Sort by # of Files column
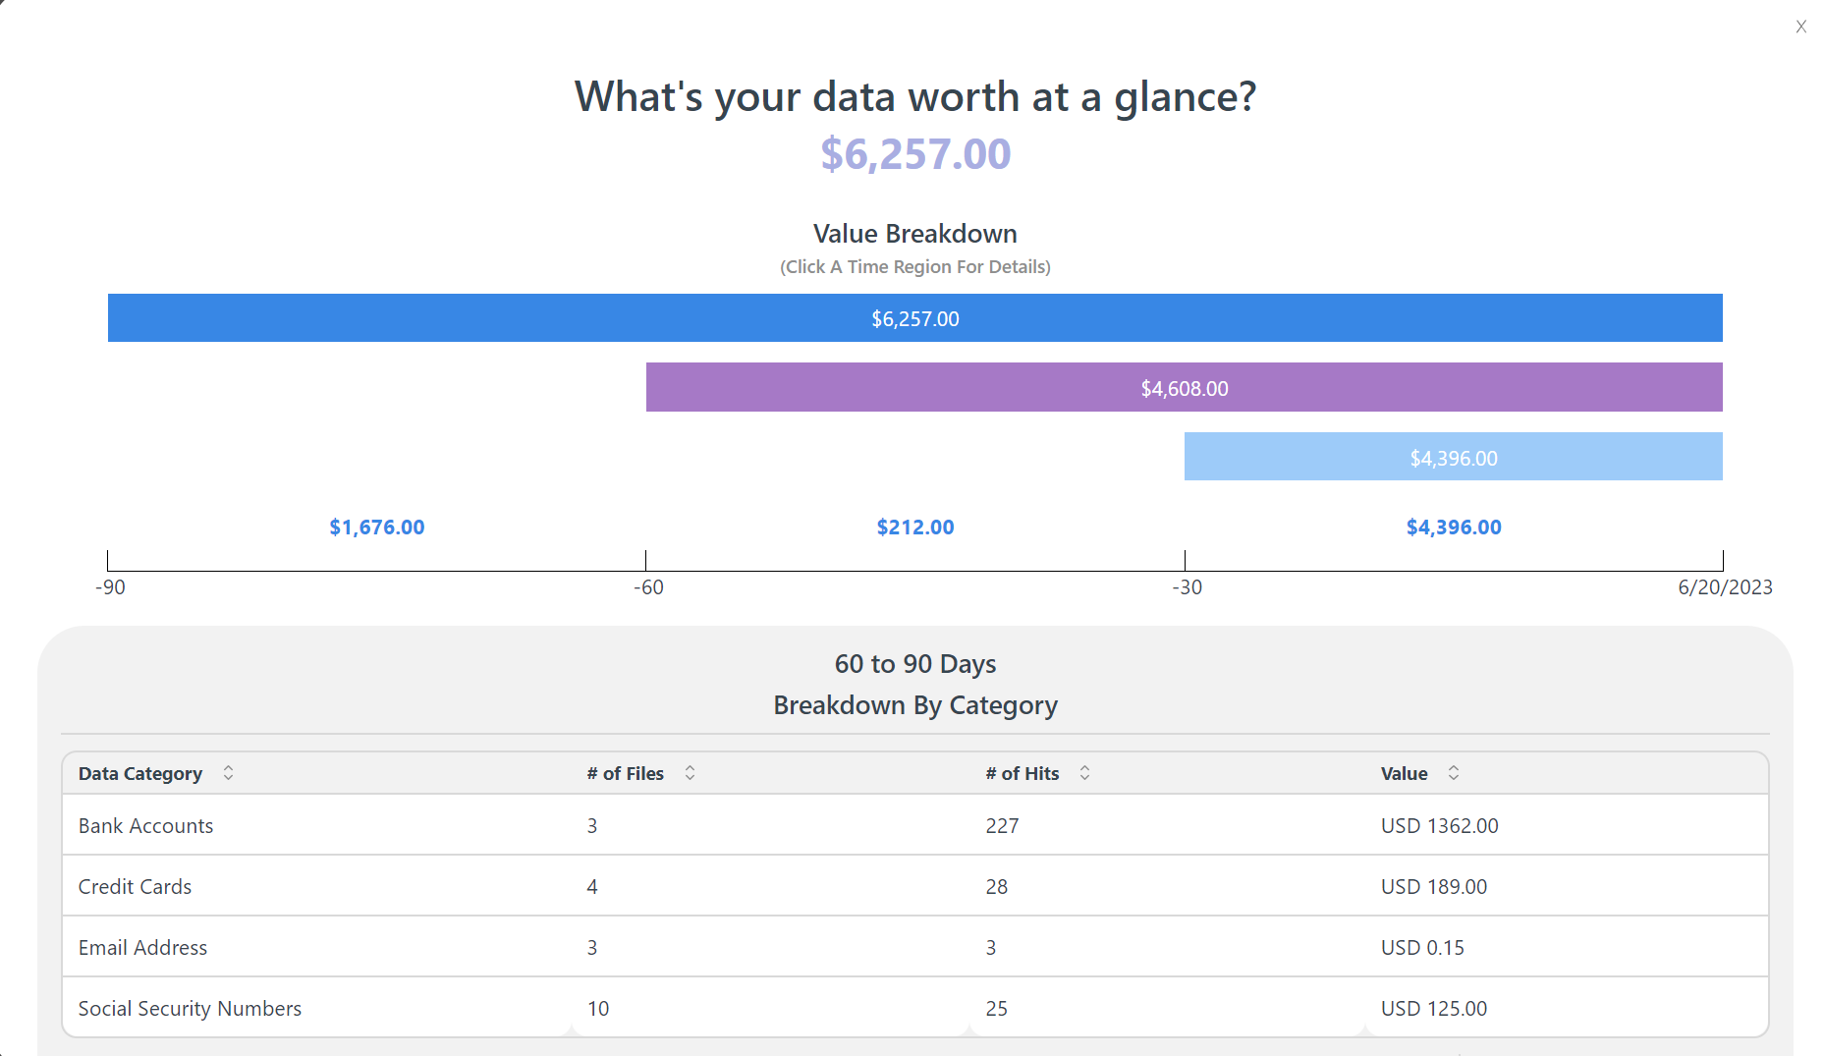Viewport: 1824px width, 1056px height. pyautogui.click(x=690, y=773)
